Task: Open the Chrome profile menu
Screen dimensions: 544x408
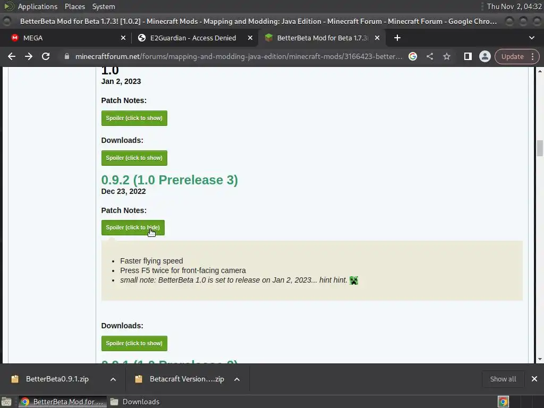Action: 484,56
